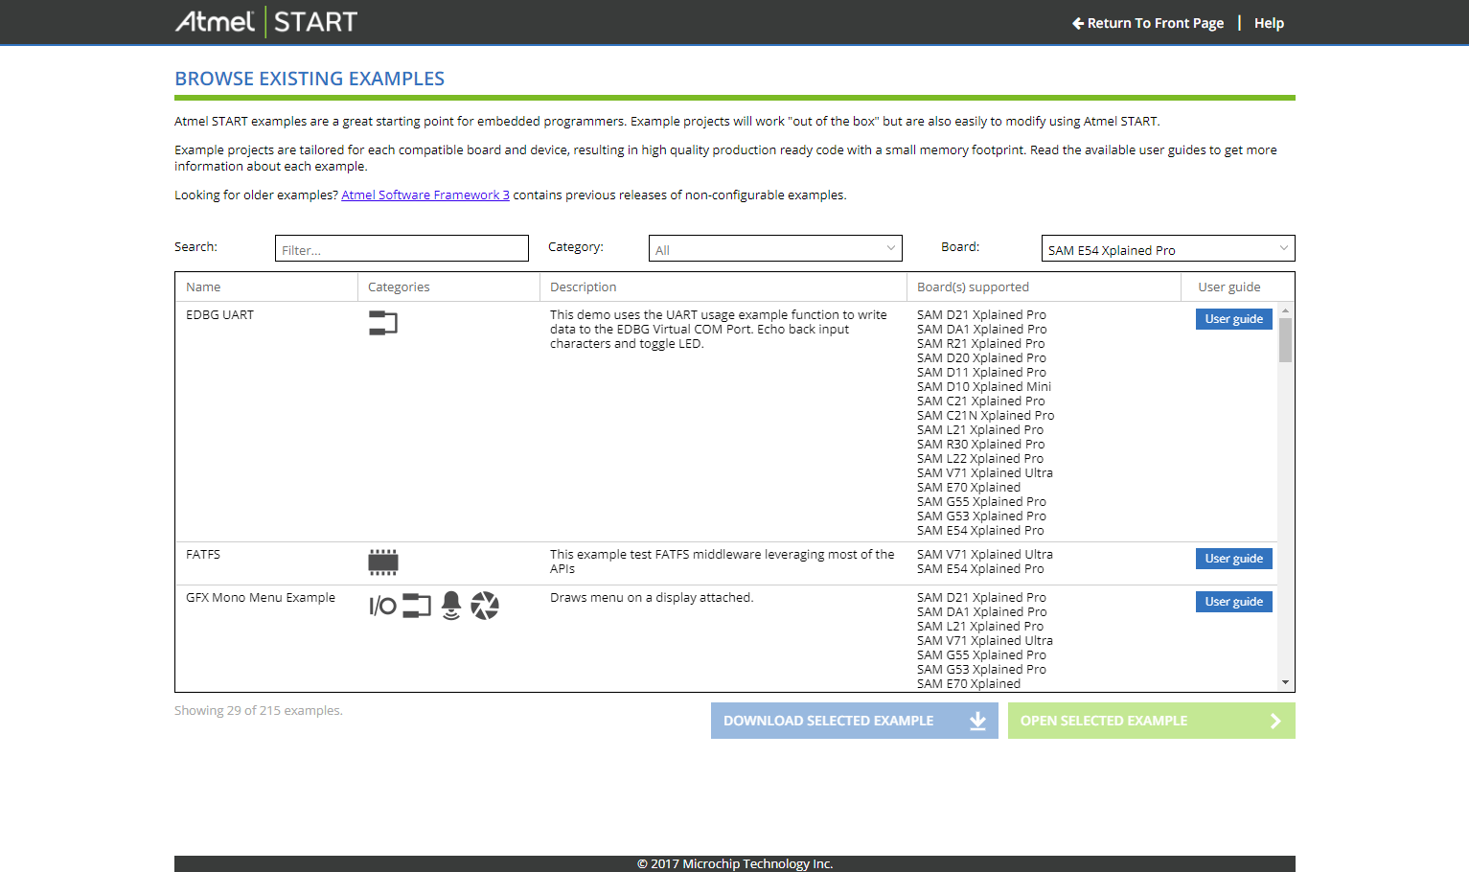
Task: Click the memory chip category icon in FATFS row
Action: coord(383,562)
